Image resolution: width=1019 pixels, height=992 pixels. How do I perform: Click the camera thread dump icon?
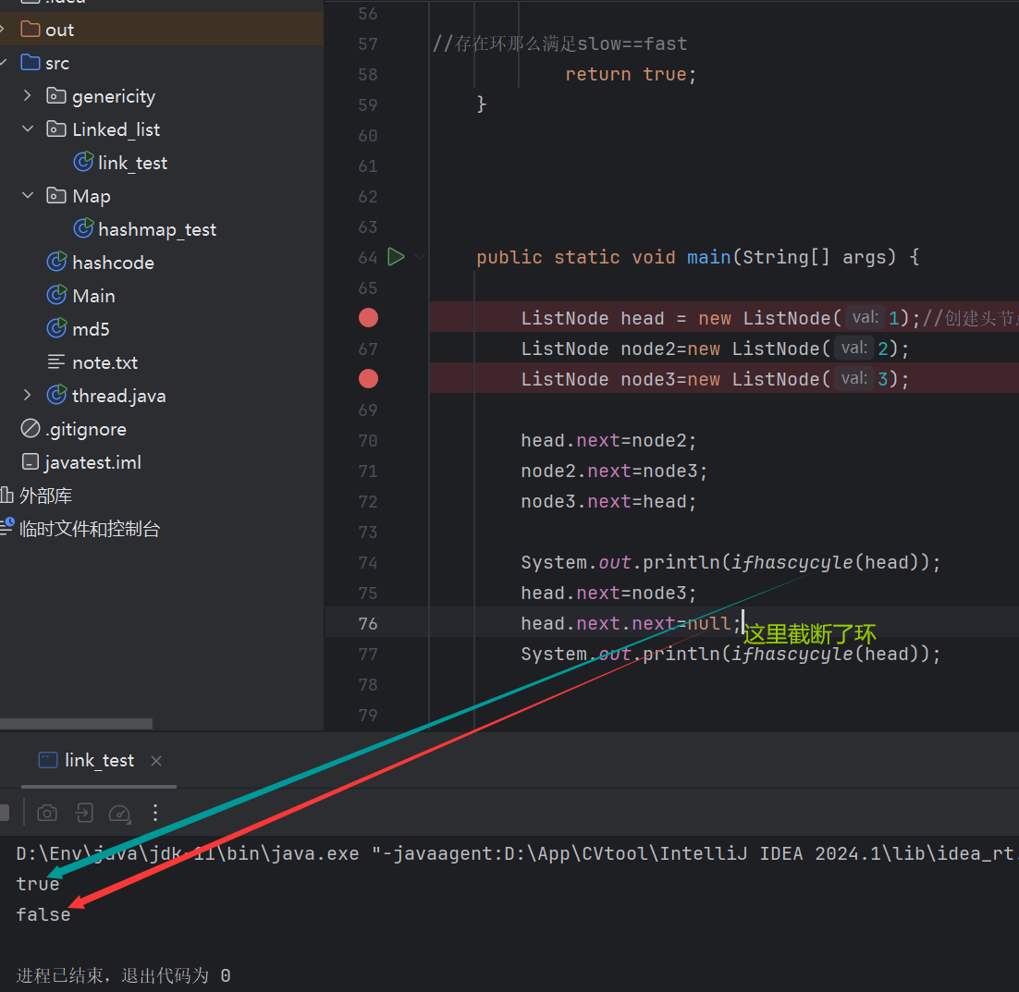[x=47, y=813]
